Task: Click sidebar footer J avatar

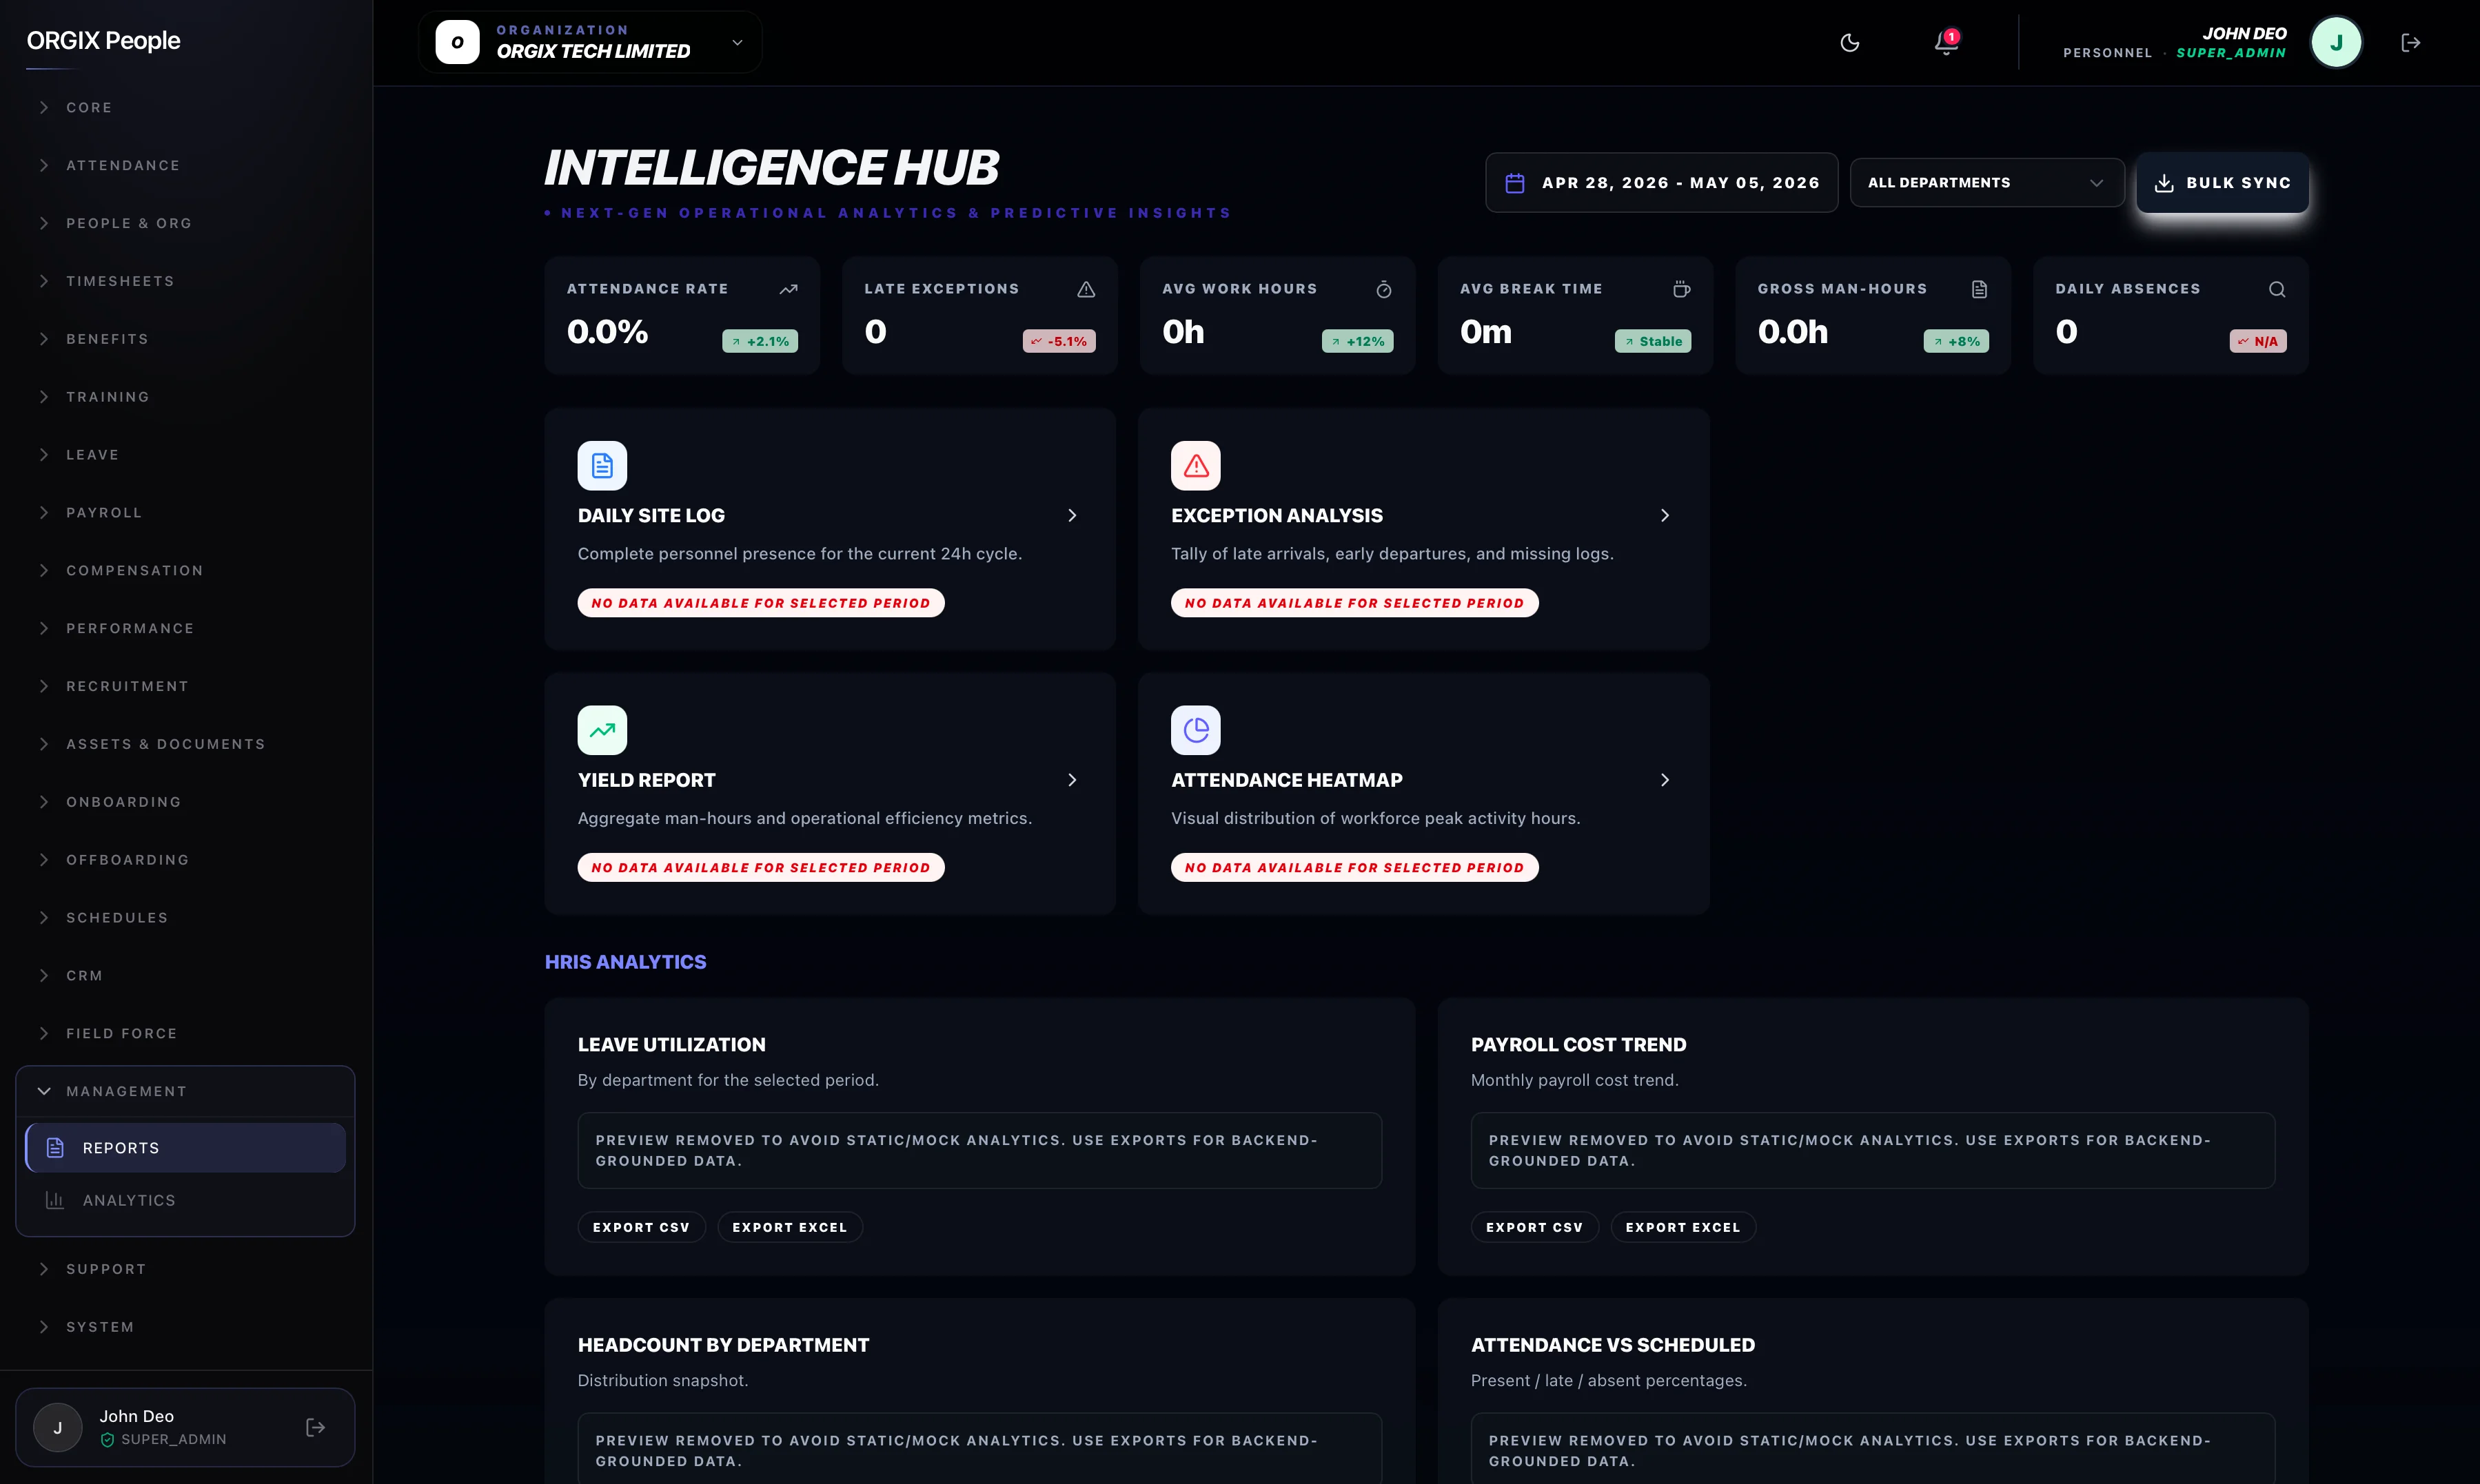Action: click(57, 1427)
